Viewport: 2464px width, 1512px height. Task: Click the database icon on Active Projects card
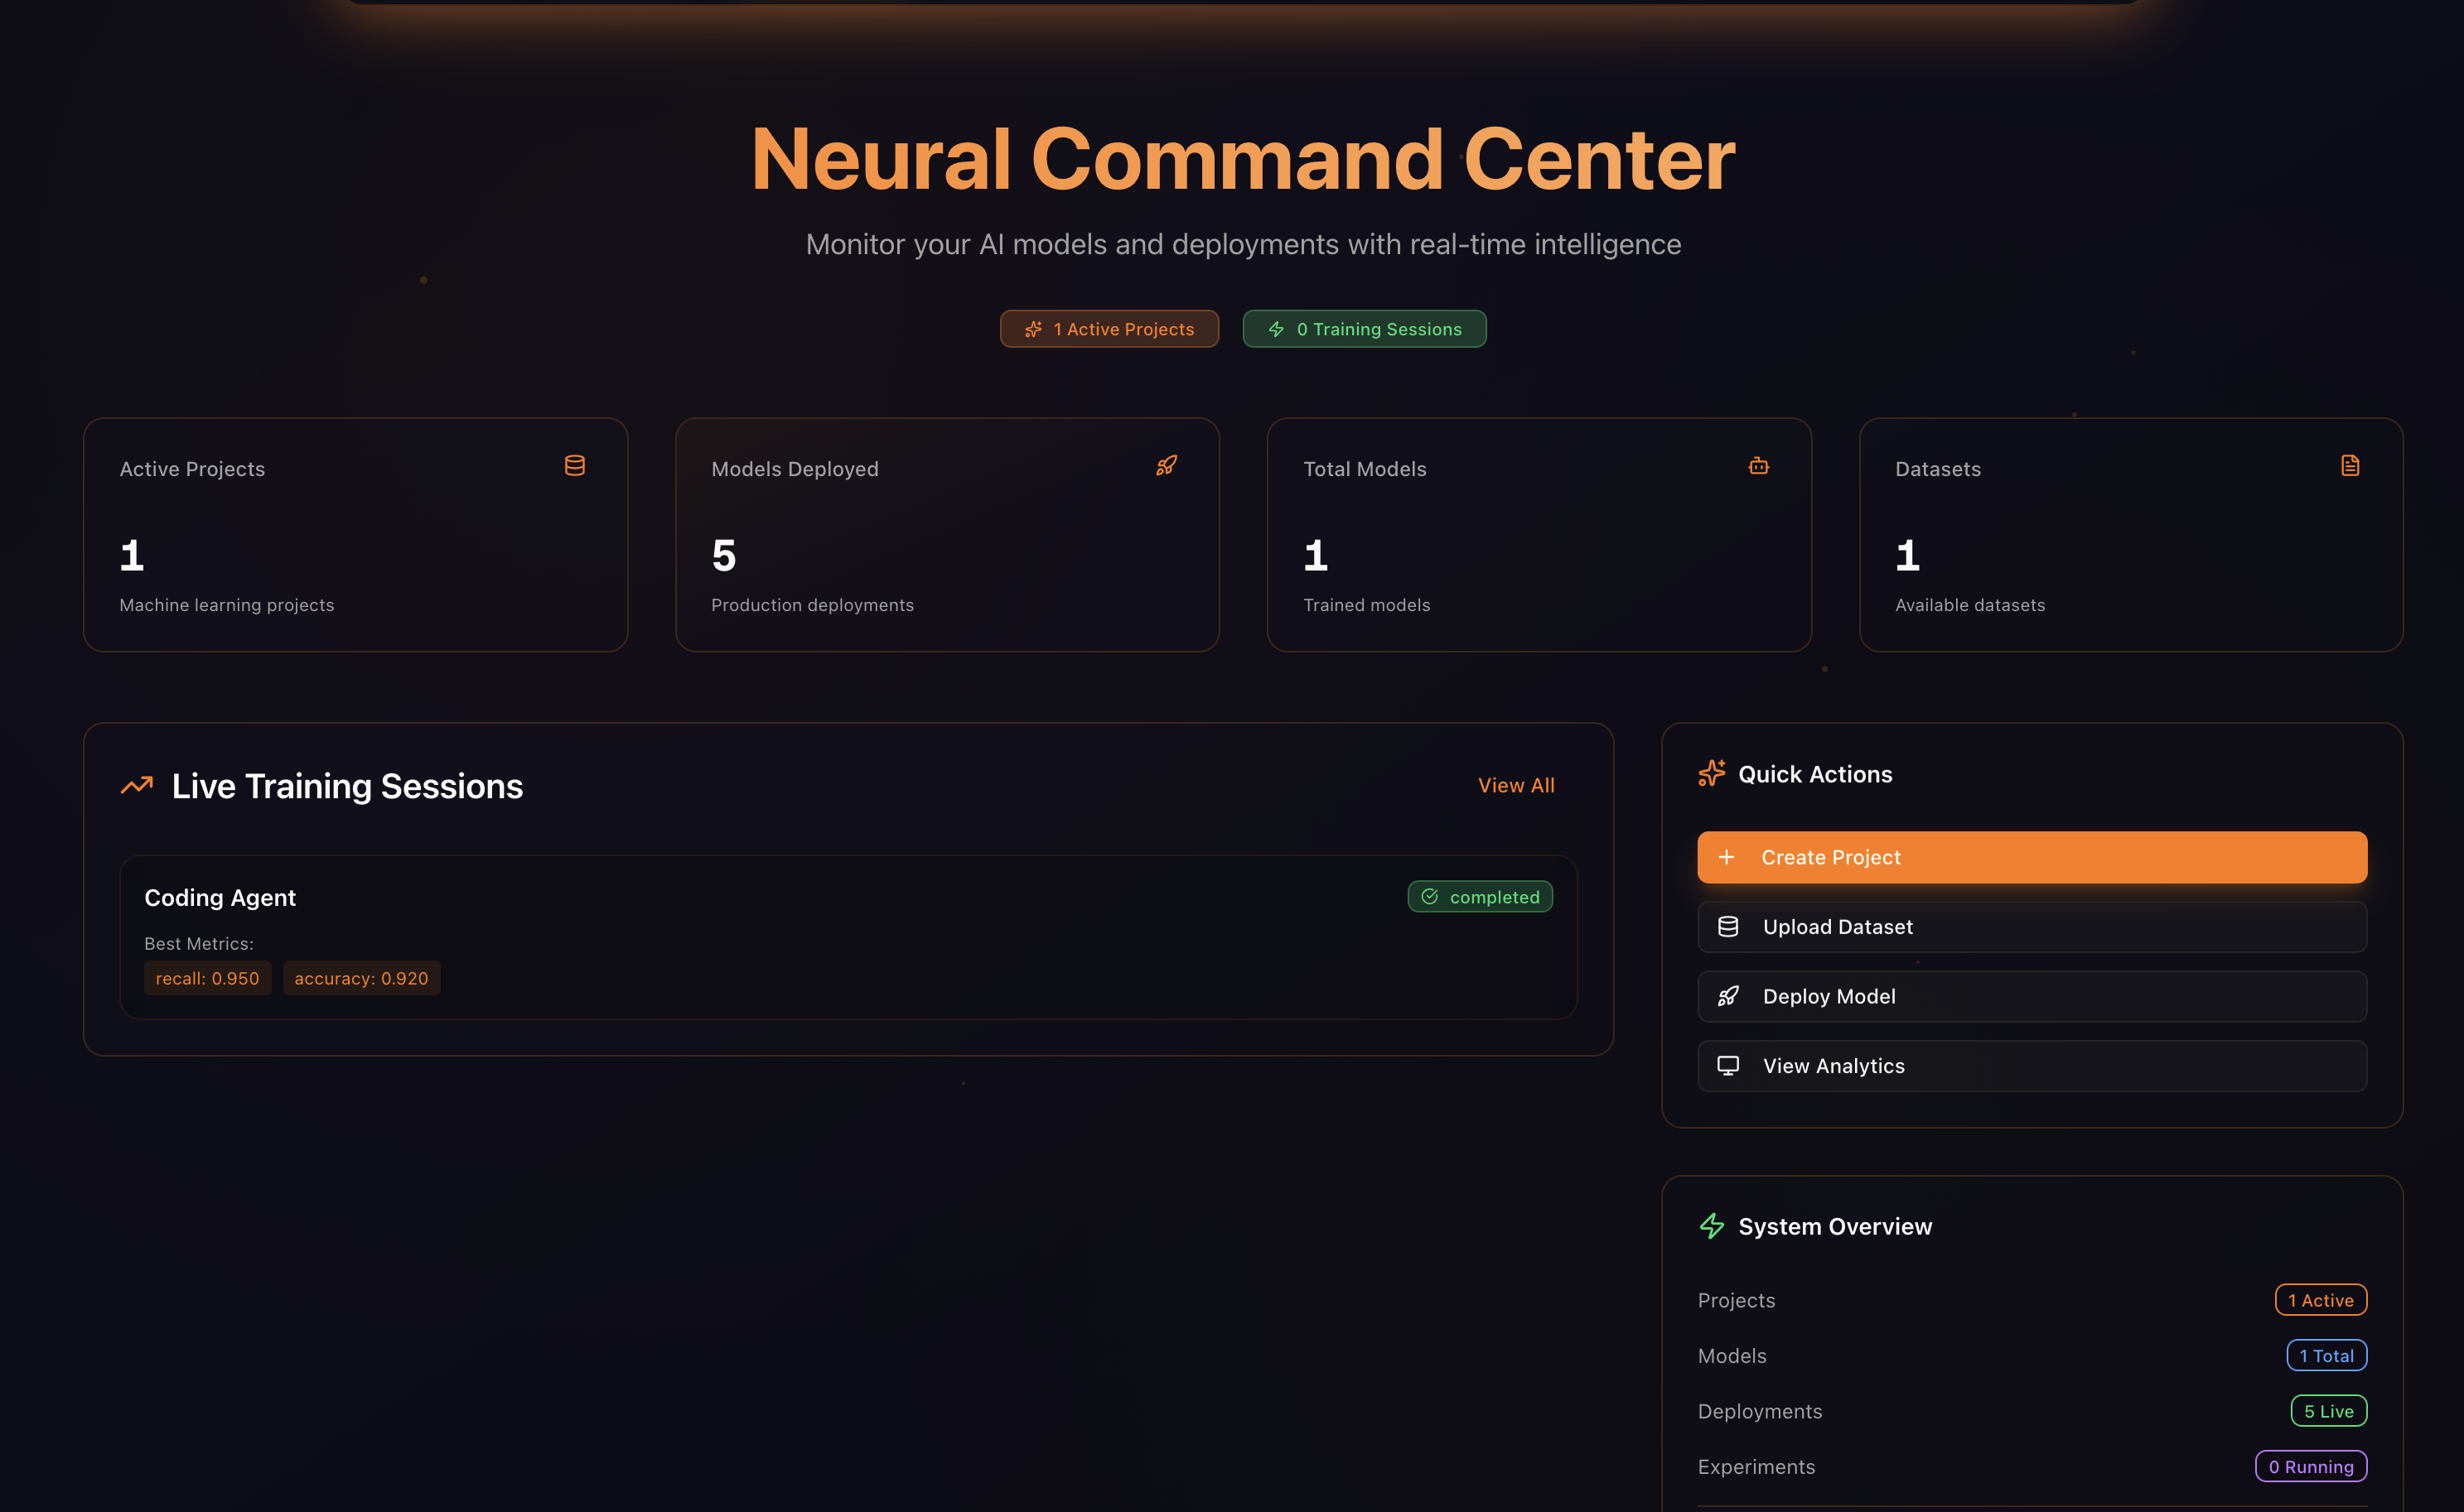[x=575, y=465]
